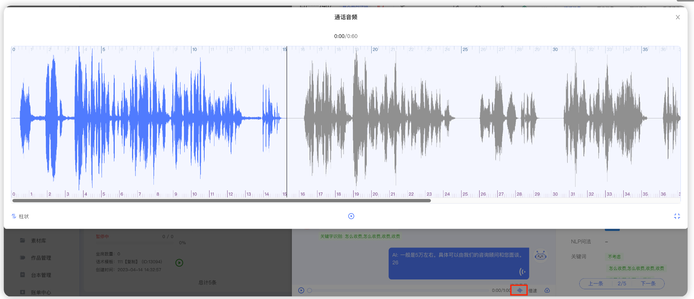Toggle waveform to 柱状 bar display
This screenshot has width=694, height=299.
(20, 216)
